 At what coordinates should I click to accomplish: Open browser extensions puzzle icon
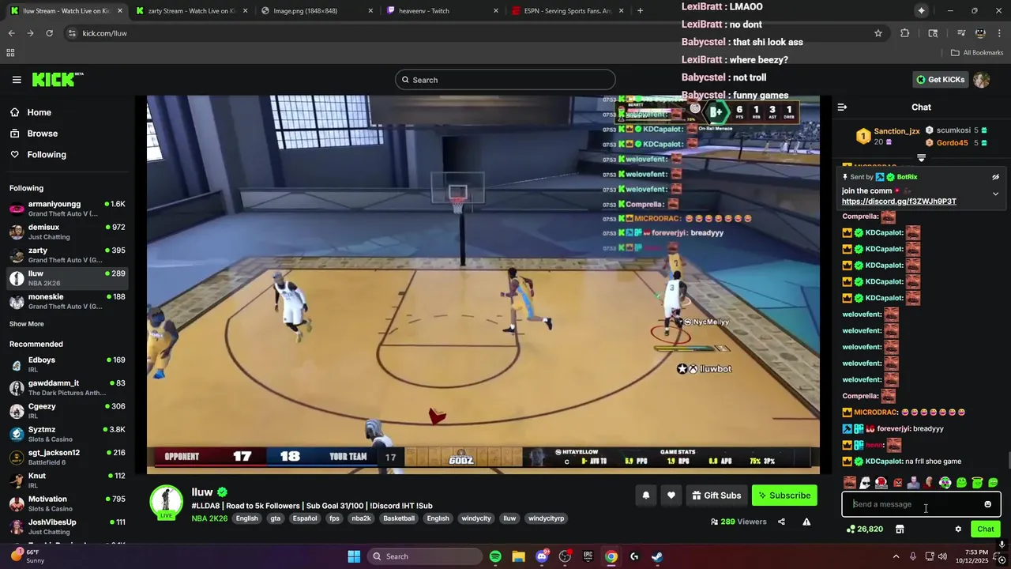[x=905, y=33]
